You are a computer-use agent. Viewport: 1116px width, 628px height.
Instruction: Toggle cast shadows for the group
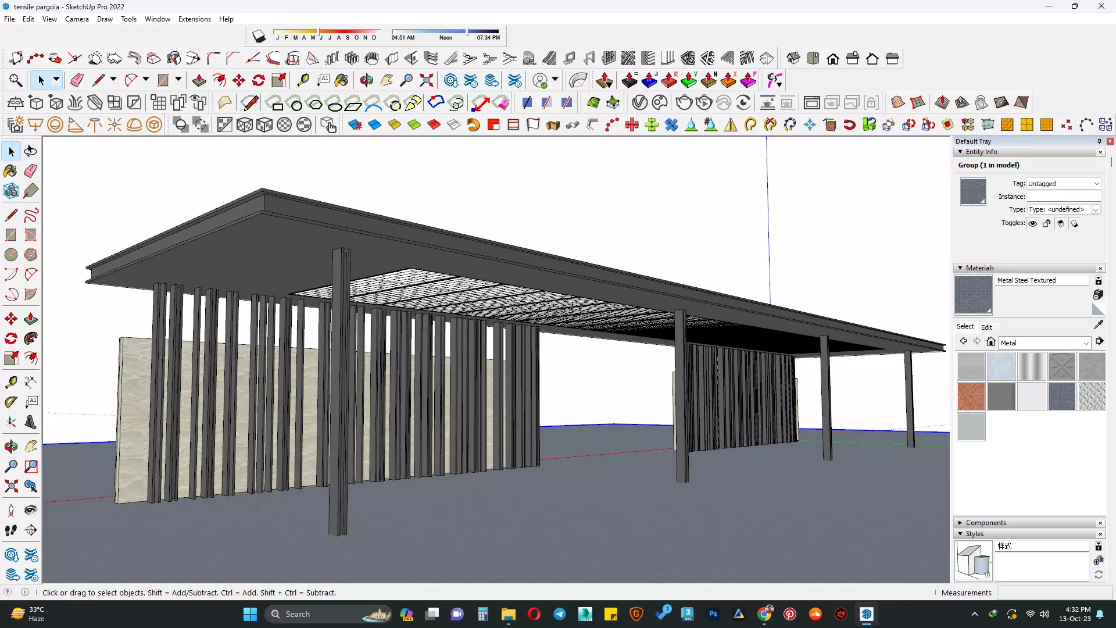tap(1075, 223)
